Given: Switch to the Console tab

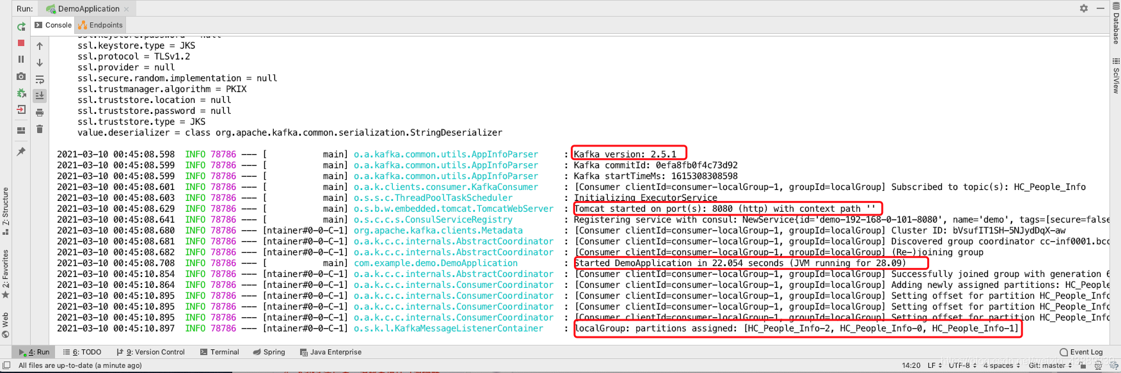Looking at the screenshot, I should click(x=53, y=25).
